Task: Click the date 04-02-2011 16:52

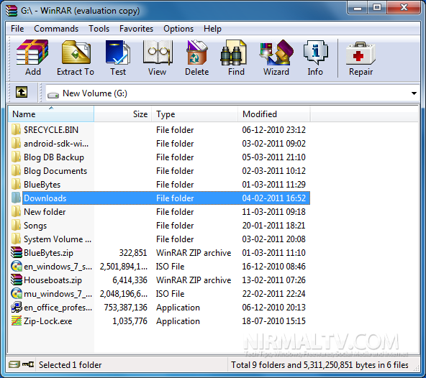Action: (x=273, y=198)
